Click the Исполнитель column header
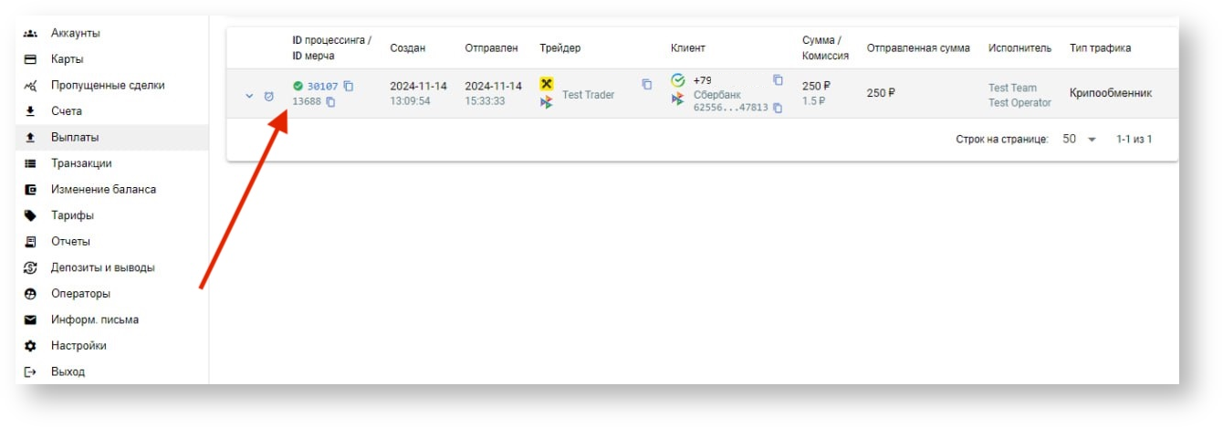 pos(1019,48)
